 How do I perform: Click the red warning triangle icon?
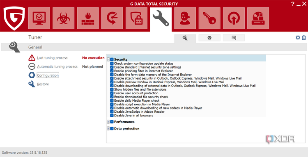coord(32,58)
